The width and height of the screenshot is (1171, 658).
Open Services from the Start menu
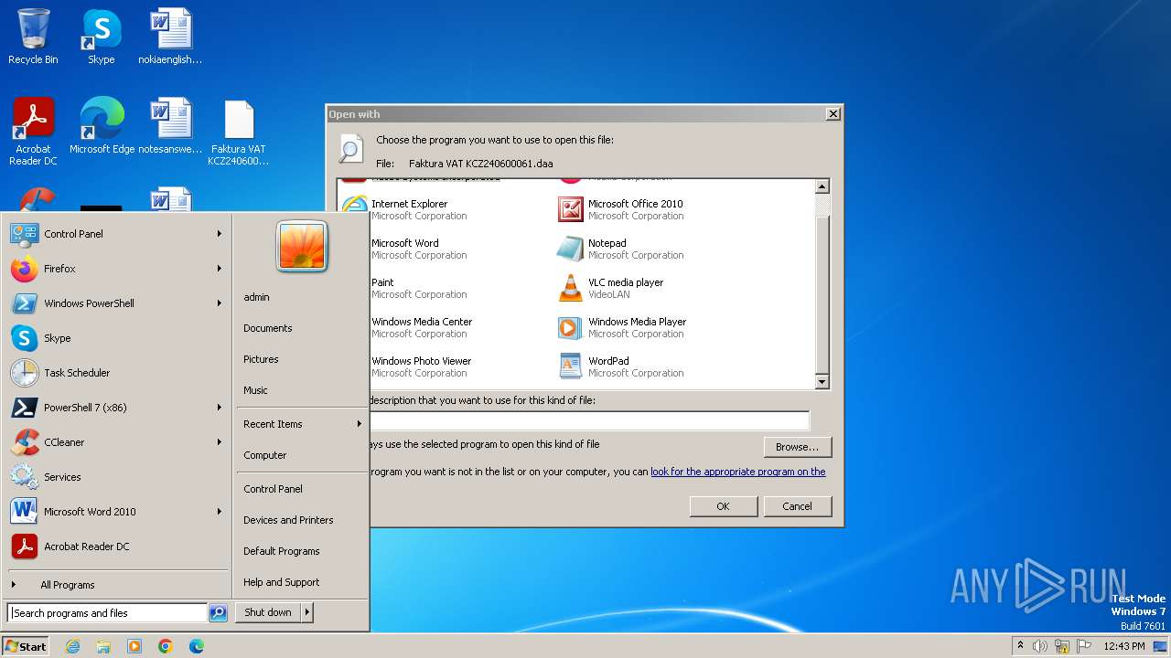[x=117, y=477]
